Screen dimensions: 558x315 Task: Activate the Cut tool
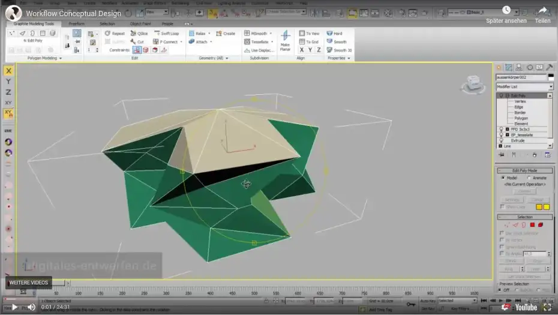(137, 41)
